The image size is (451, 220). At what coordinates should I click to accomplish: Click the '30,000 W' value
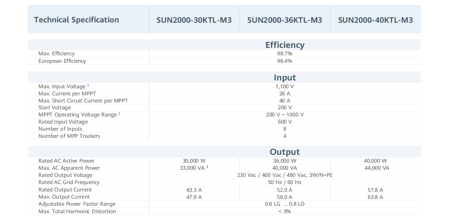click(194, 161)
